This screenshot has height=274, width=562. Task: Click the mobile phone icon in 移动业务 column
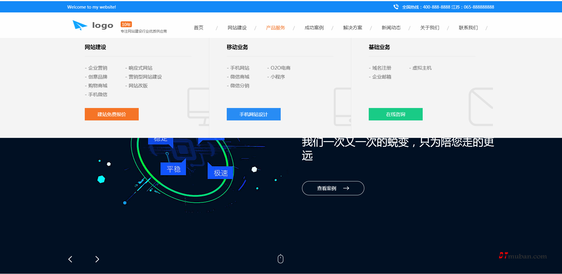click(343, 107)
